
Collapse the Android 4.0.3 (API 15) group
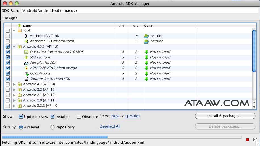click(14, 47)
